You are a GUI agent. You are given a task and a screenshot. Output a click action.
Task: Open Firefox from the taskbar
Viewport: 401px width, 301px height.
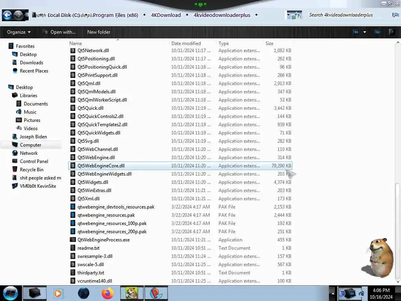108,293
